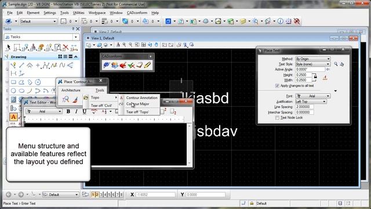
Task: Activate the orange Place Text 'A' tool
Action: point(13,117)
